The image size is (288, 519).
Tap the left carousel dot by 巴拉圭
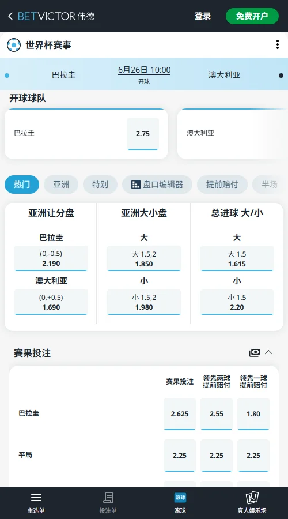7,76
